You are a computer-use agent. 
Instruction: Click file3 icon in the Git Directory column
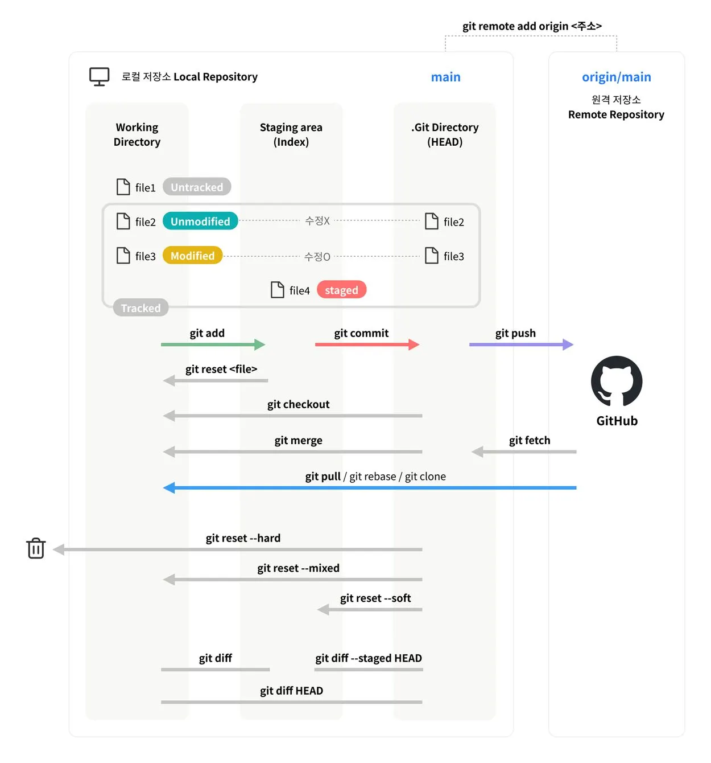(432, 256)
